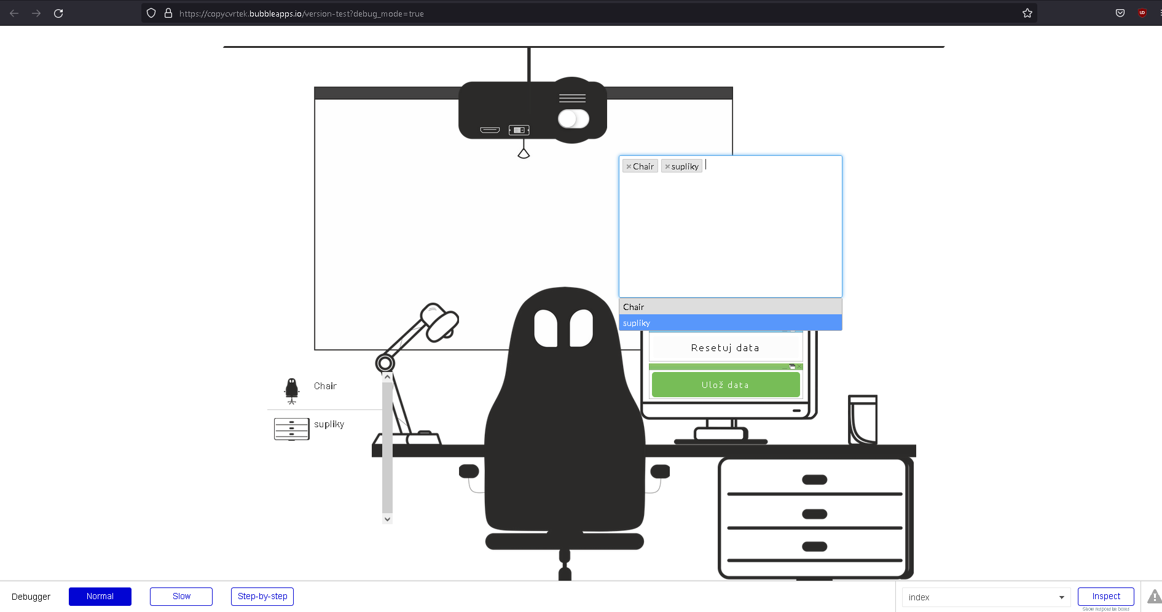Choose supliky in the dropdown list
The width and height of the screenshot is (1162, 612).
[730, 323]
